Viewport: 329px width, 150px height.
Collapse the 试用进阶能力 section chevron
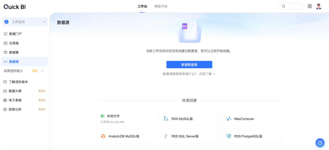[42, 71]
